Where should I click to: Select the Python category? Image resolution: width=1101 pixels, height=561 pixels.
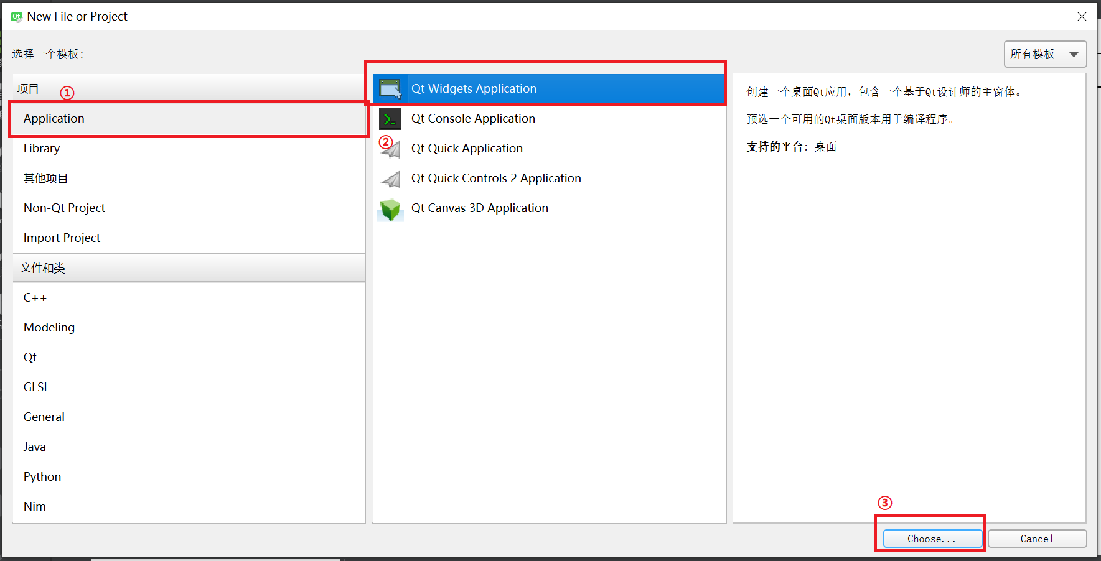189,477
